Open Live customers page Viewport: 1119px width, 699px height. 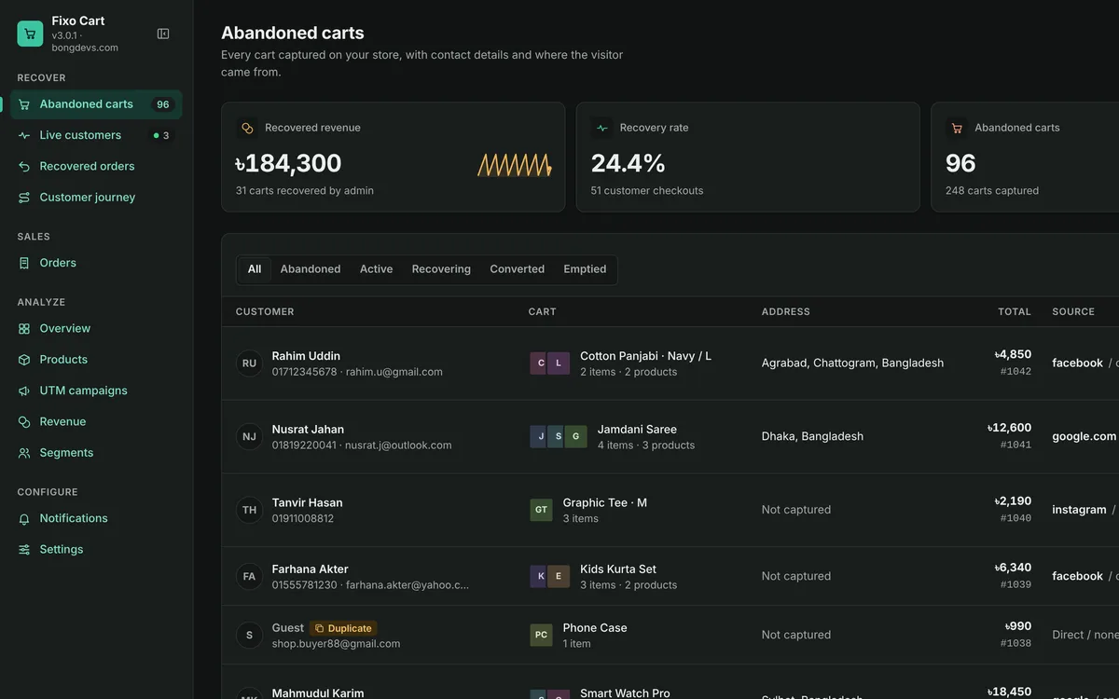[x=96, y=135]
